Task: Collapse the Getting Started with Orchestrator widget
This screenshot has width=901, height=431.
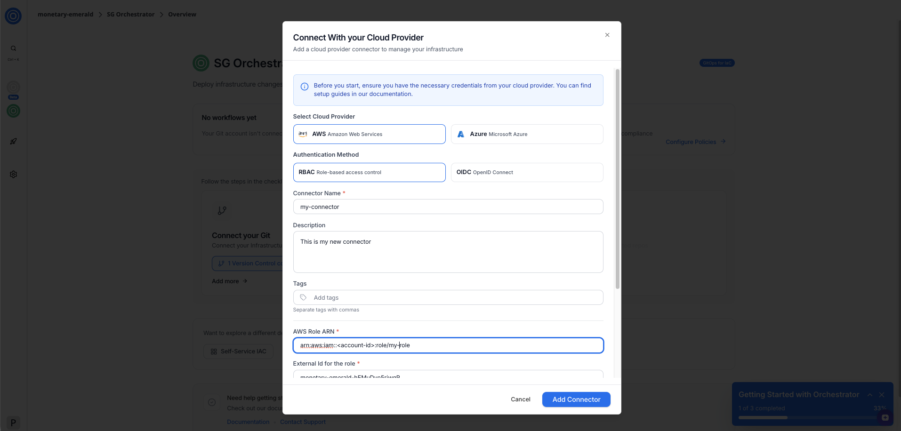Action: 870,395
